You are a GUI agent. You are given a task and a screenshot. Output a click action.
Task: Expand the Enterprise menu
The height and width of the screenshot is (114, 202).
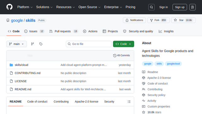click(x=113, y=7)
